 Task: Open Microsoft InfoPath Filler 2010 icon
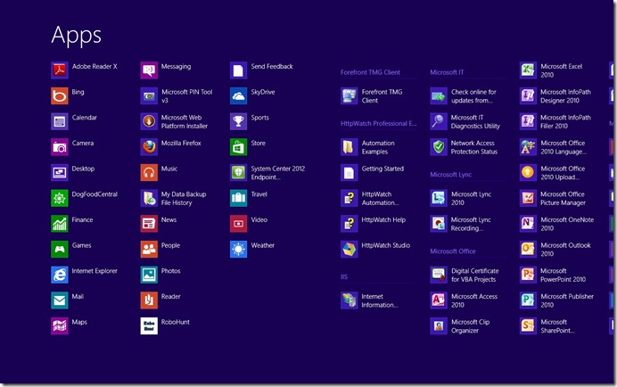[528, 121]
